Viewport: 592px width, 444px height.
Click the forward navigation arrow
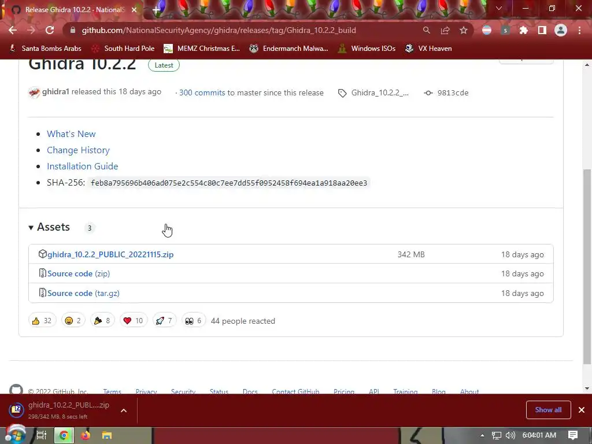31,30
